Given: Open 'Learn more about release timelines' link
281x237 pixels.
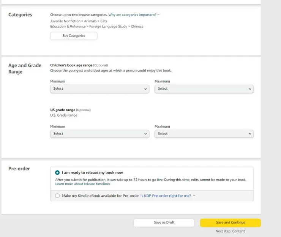Looking at the screenshot, I should (x=83, y=184).
